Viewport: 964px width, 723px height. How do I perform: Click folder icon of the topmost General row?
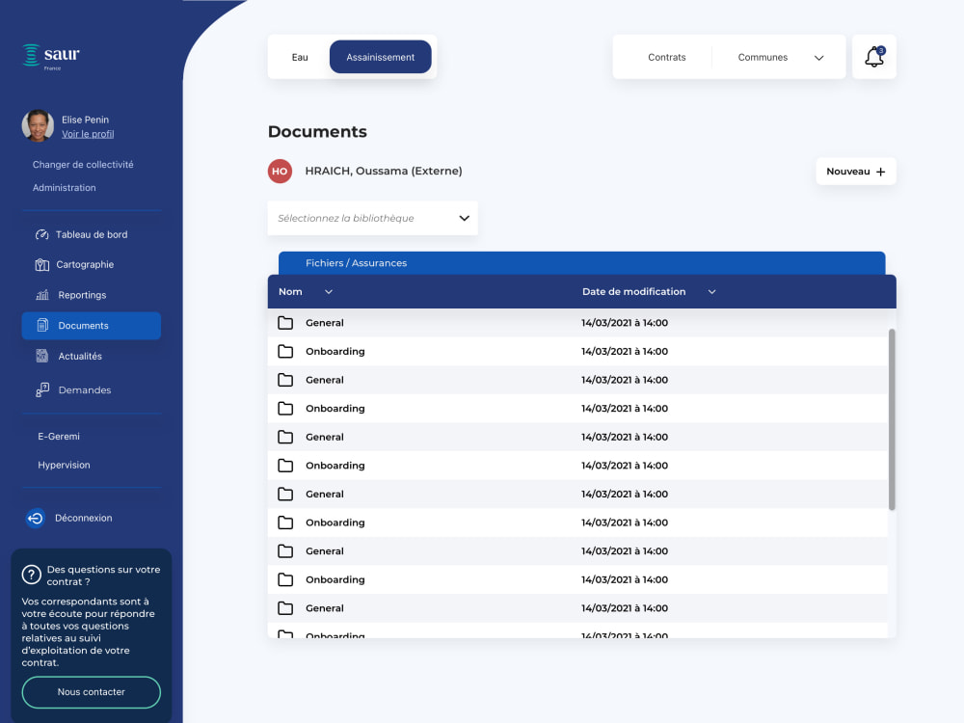coord(285,323)
